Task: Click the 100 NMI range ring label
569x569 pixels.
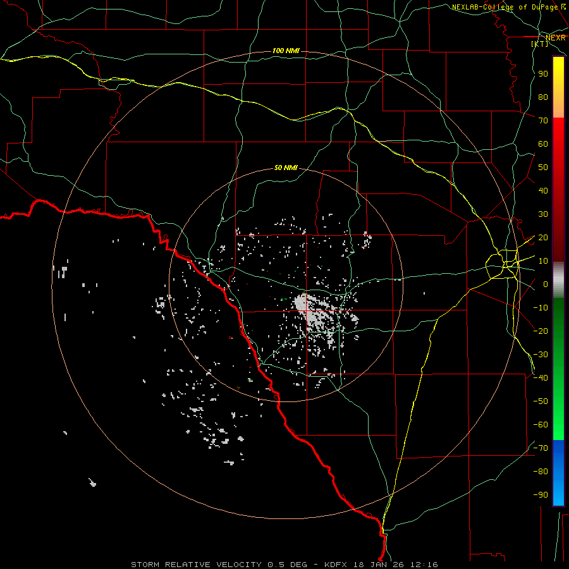Action: (286, 51)
